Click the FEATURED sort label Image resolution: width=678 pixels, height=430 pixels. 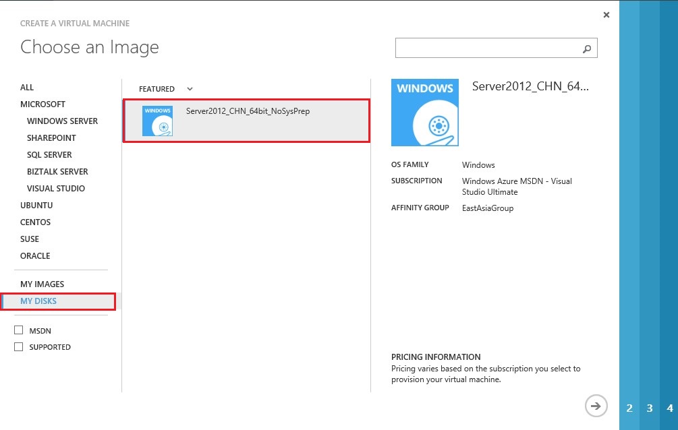(x=157, y=89)
